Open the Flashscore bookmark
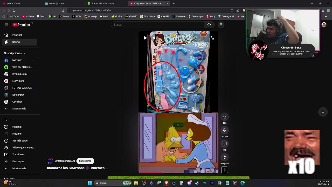Viewport: 332px width, 187px height. [x=179, y=16]
